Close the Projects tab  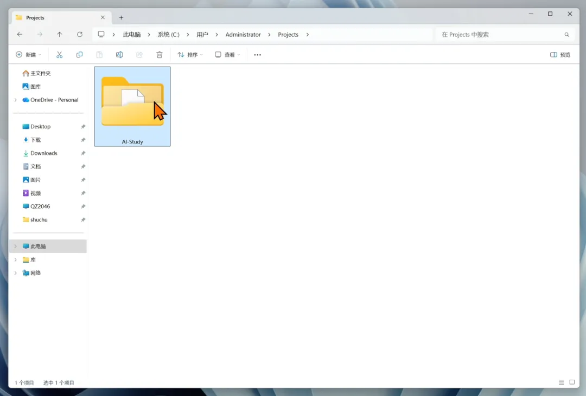tap(103, 17)
